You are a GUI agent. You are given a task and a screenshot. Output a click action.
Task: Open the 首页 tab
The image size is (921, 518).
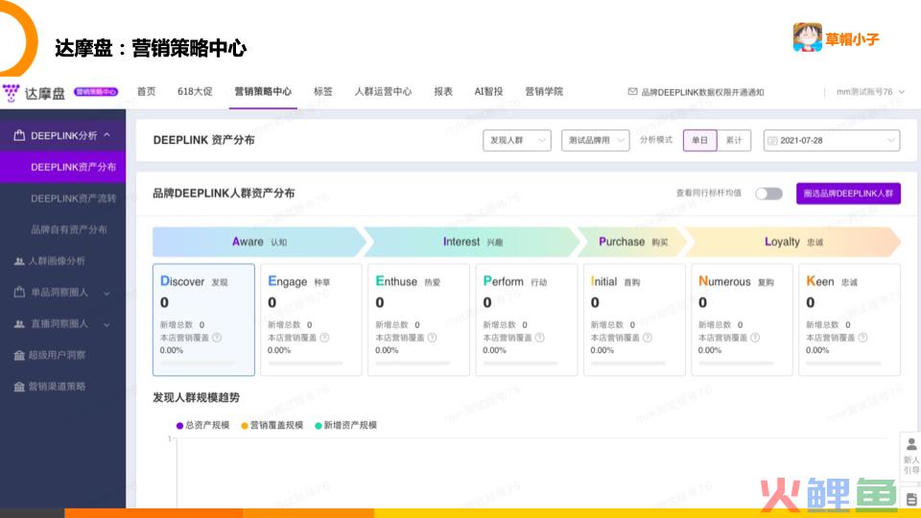(146, 92)
